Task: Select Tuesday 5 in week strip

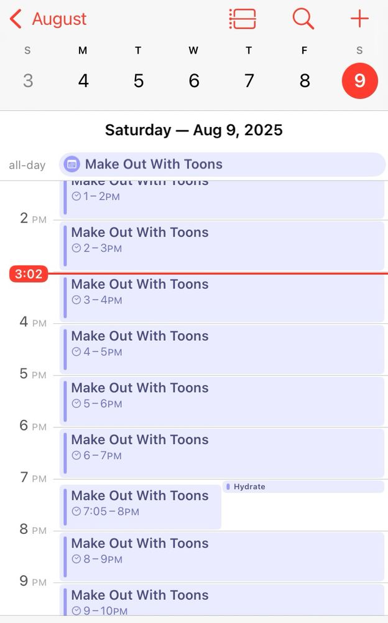Action: tap(138, 80)
